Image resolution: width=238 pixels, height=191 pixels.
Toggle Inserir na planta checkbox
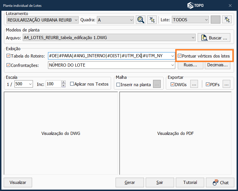[x=118, y=84]
